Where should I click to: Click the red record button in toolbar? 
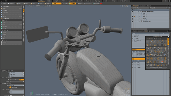click(x=101, y=3)
